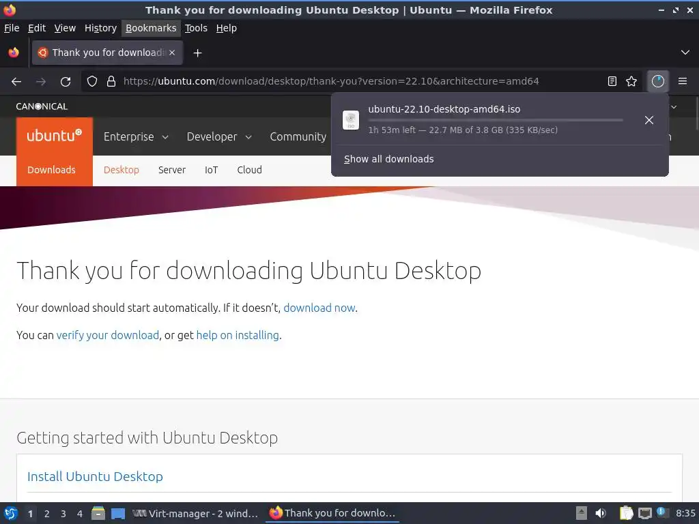Select the Server subnav link

(x=171, y=170)
